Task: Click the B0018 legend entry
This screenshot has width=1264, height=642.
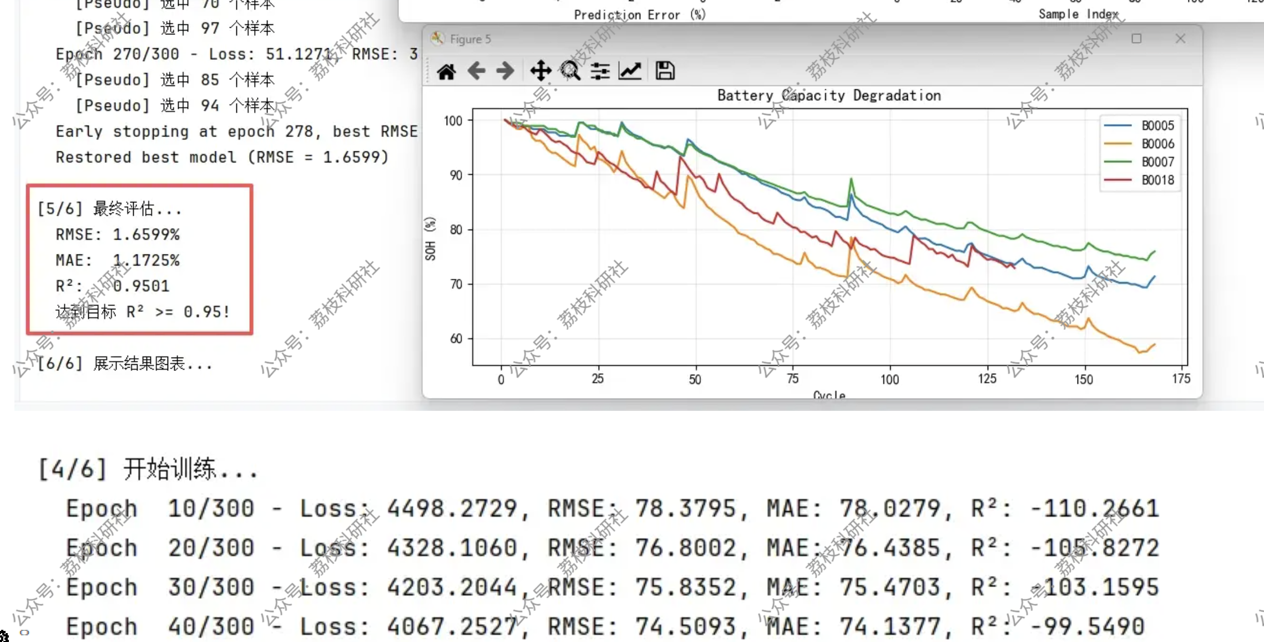Action: (1139, 180)
